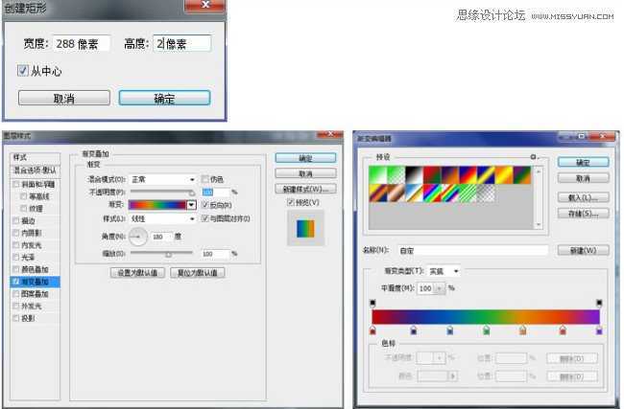The height and width of the screenshot is (409, 624).
Task: Enable the 投影 drop shadow checkbox
Action: tap(16, 318)
